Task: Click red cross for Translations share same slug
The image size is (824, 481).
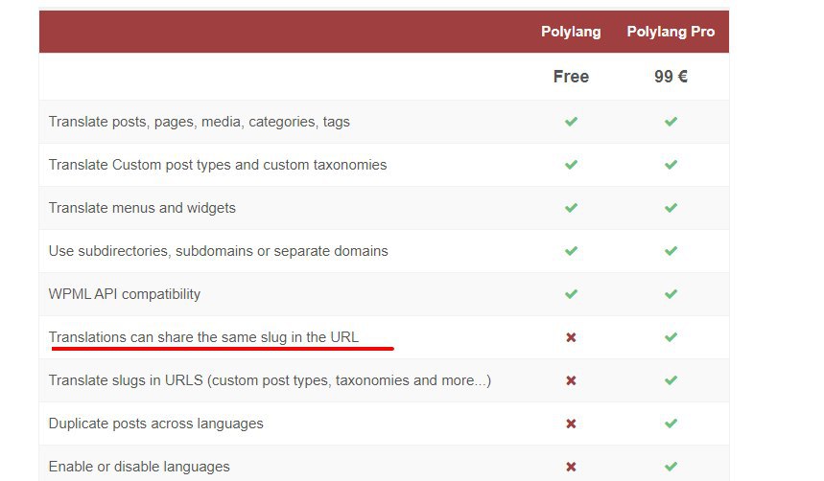Action: coord(571,337)
